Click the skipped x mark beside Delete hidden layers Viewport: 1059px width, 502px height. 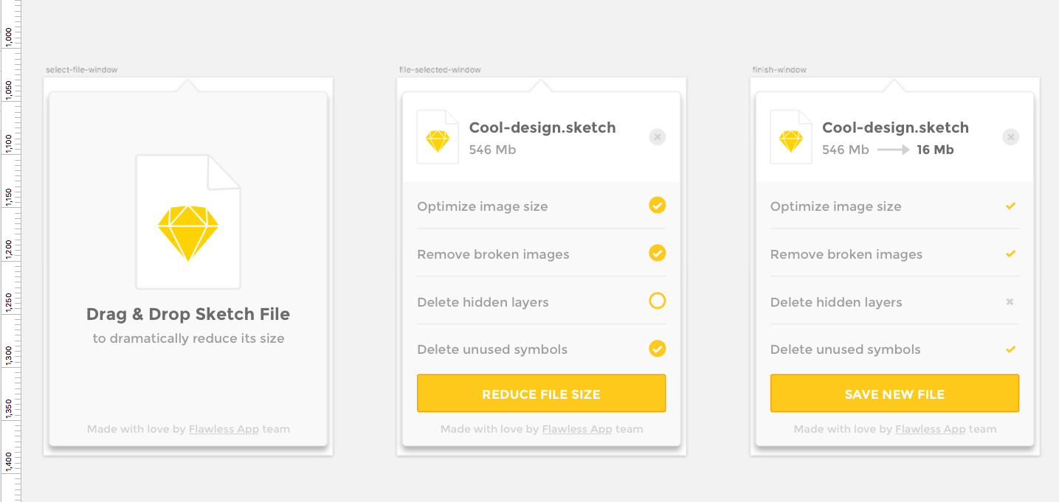tap(1010, 301)
